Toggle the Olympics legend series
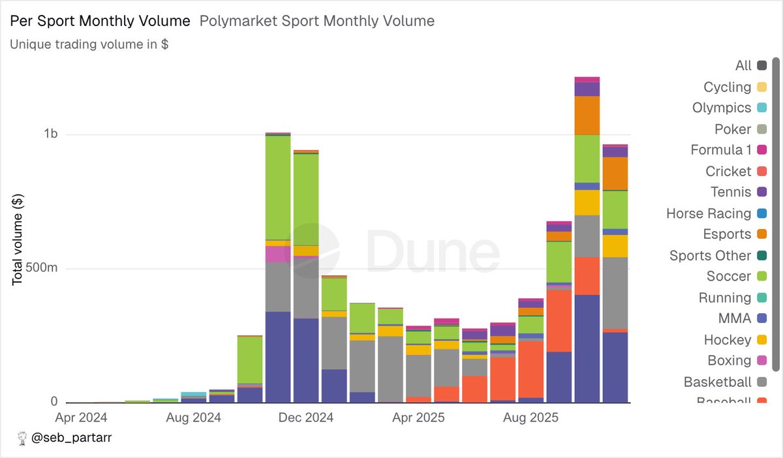This screenshot has height=458, width=783. (729, 108)
